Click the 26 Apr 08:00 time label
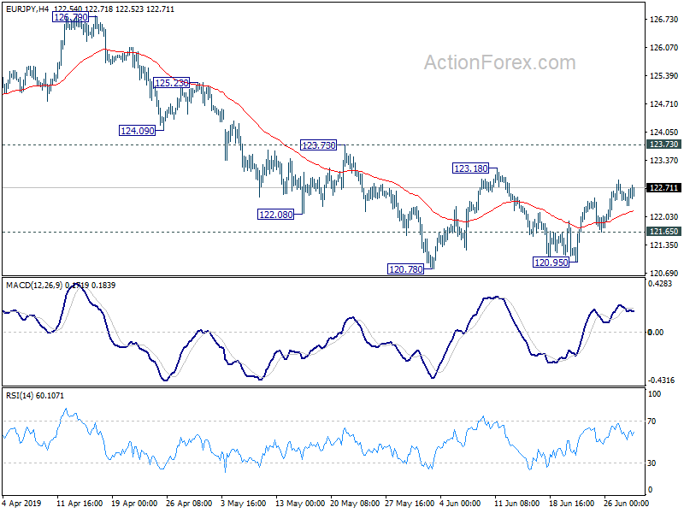 click(x=189, y=503)
